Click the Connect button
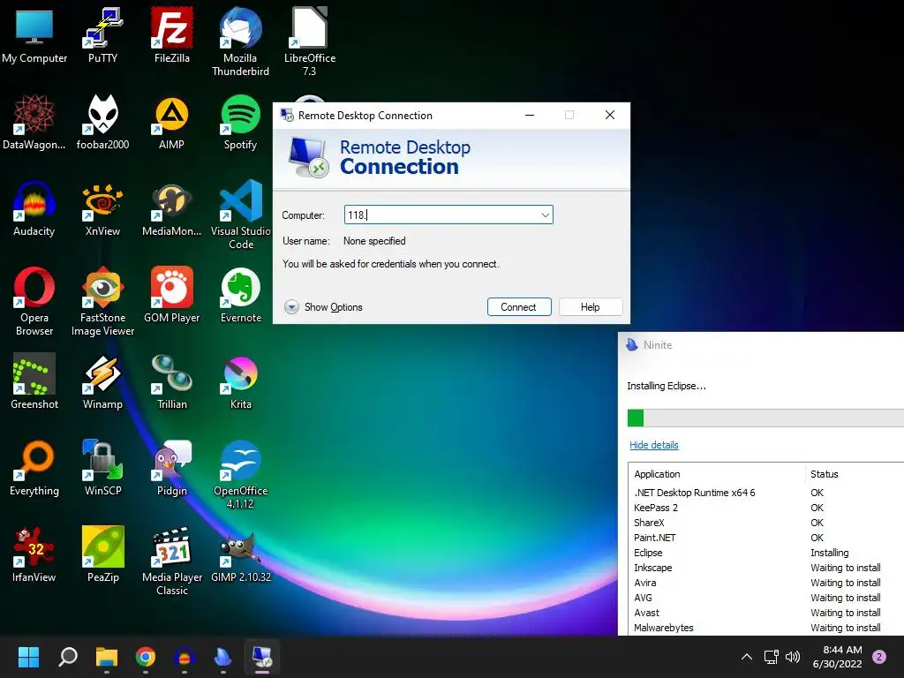904x678 pixels. coord(519,306)
